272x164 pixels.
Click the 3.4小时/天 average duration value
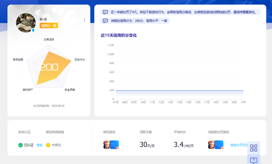coord(184,145)
